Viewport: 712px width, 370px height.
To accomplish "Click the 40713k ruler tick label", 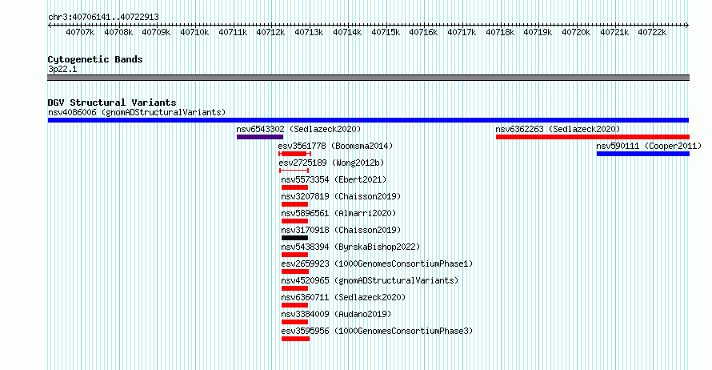I will tap(309, 32).
